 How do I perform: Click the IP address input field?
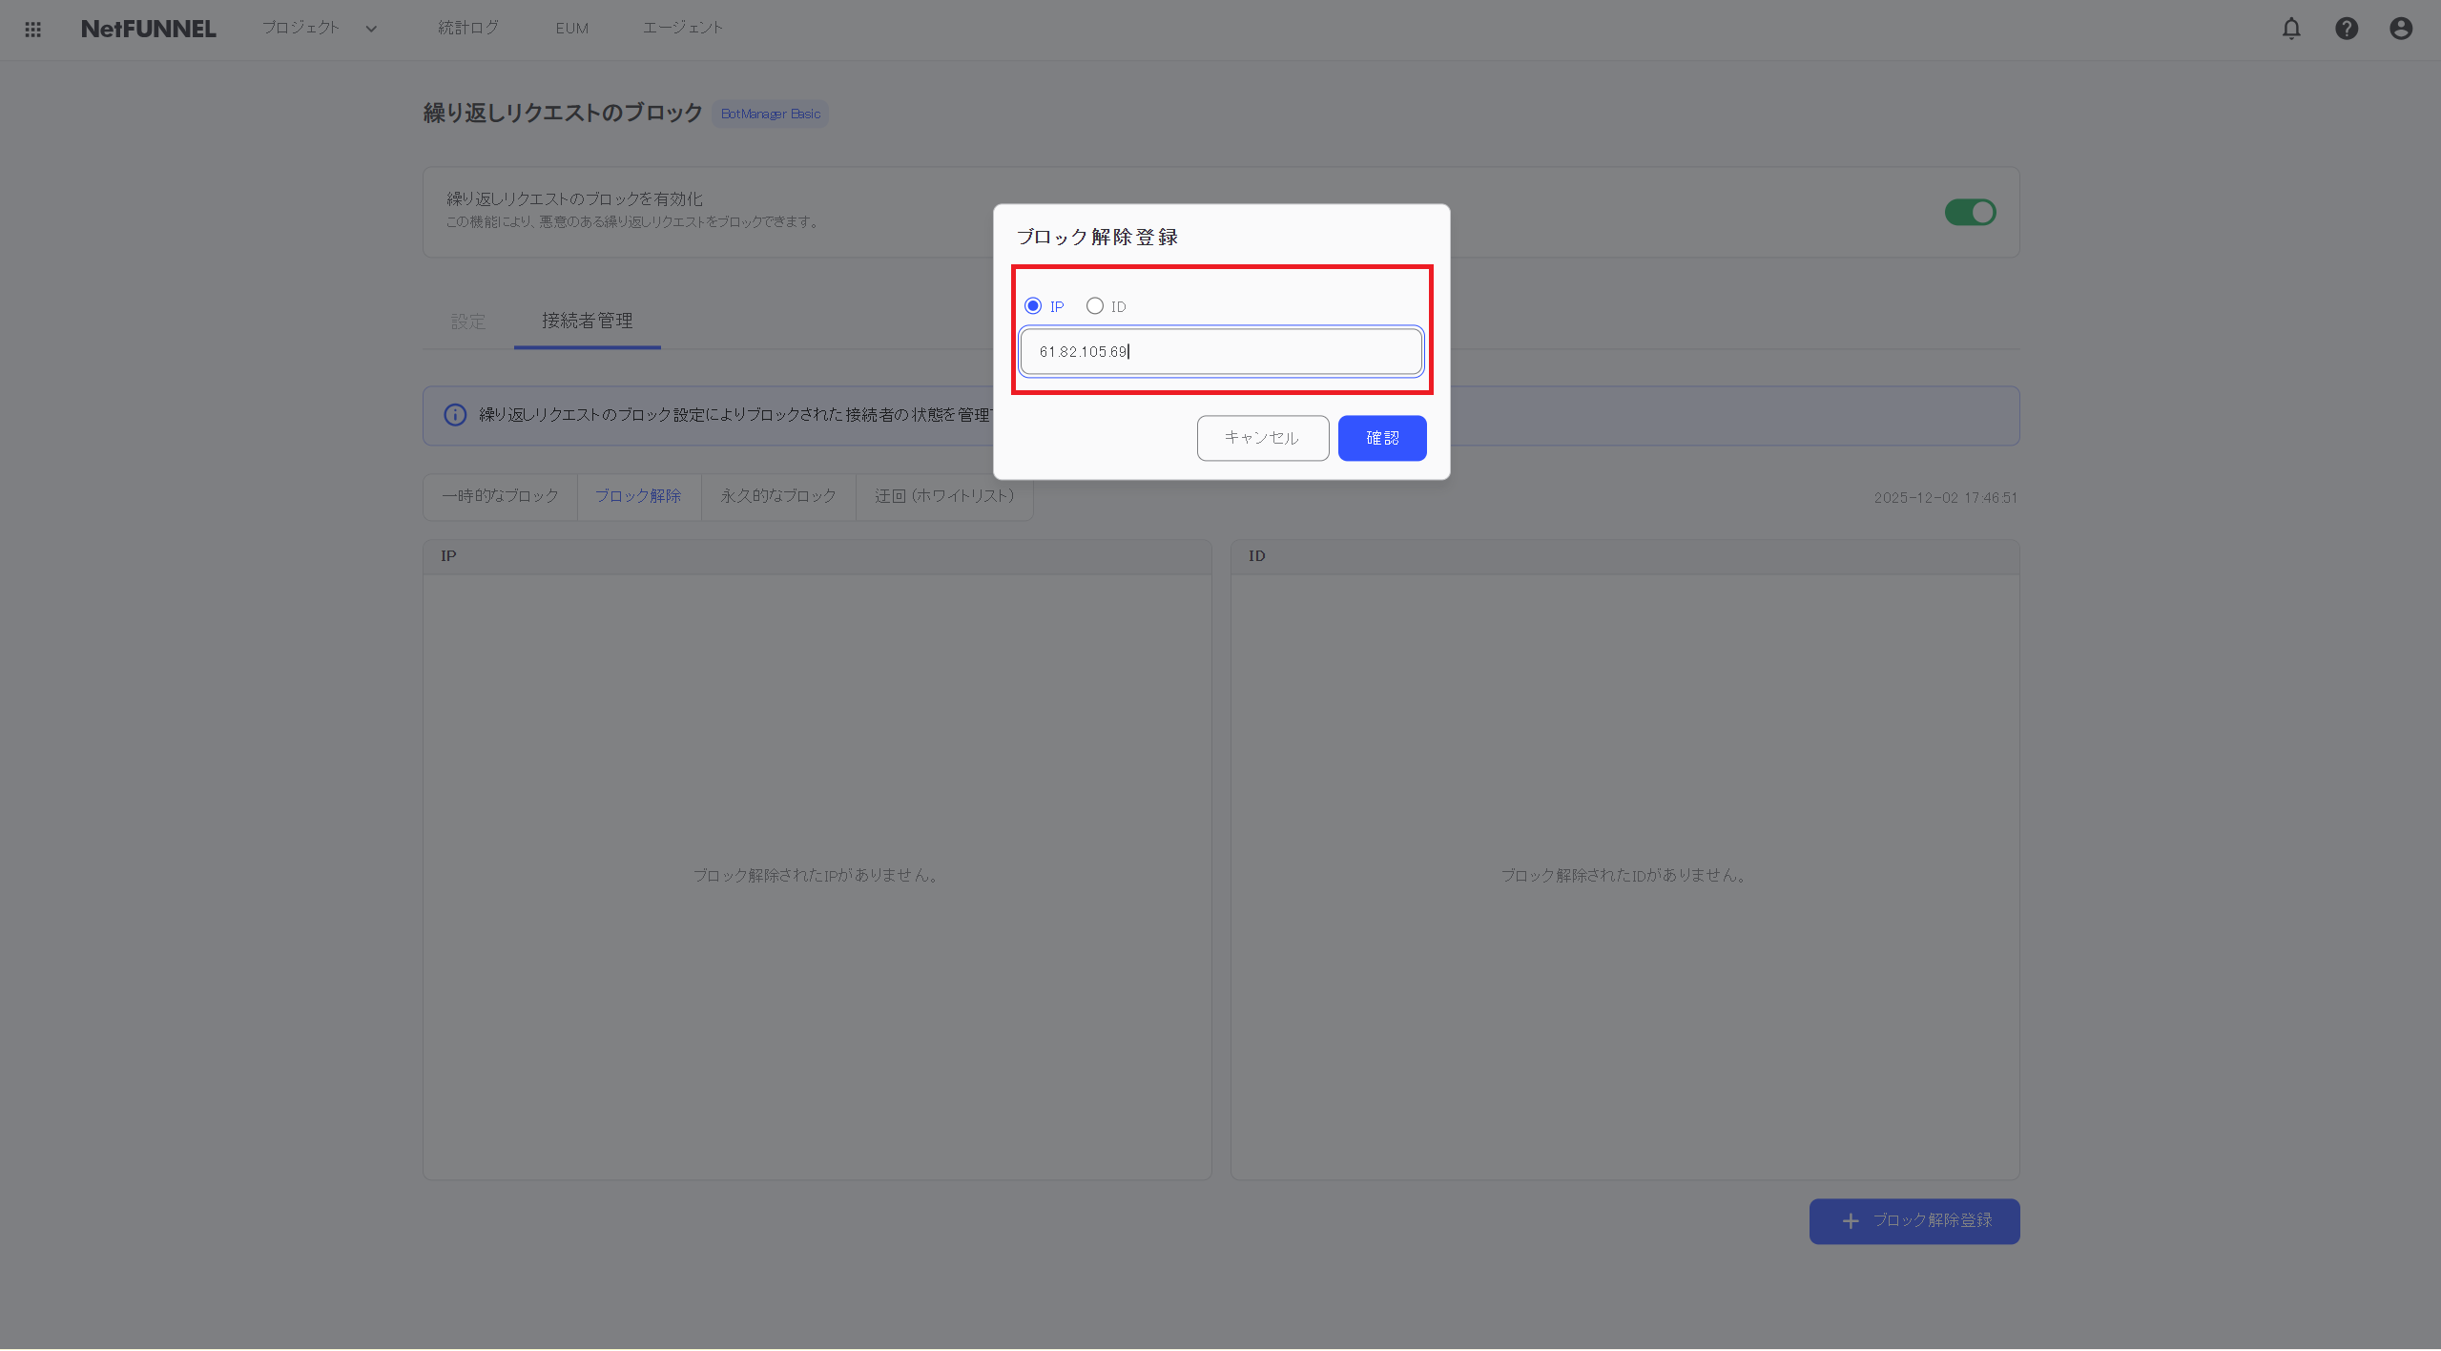pos(1220,351)
